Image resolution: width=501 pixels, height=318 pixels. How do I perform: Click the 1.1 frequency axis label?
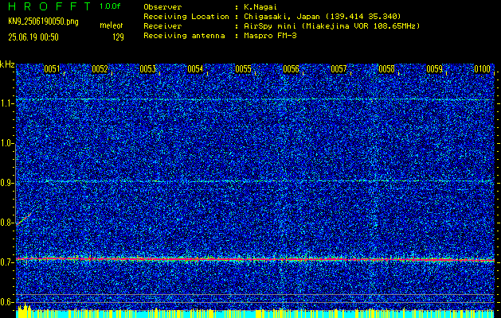pos(6,103)
